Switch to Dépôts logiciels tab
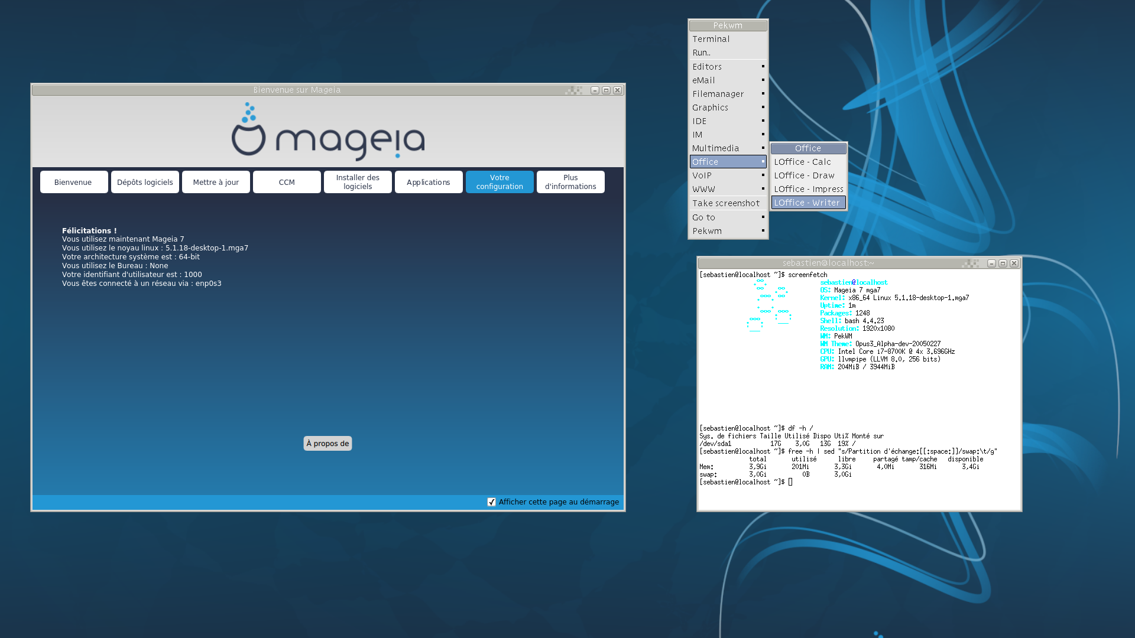 145,182
